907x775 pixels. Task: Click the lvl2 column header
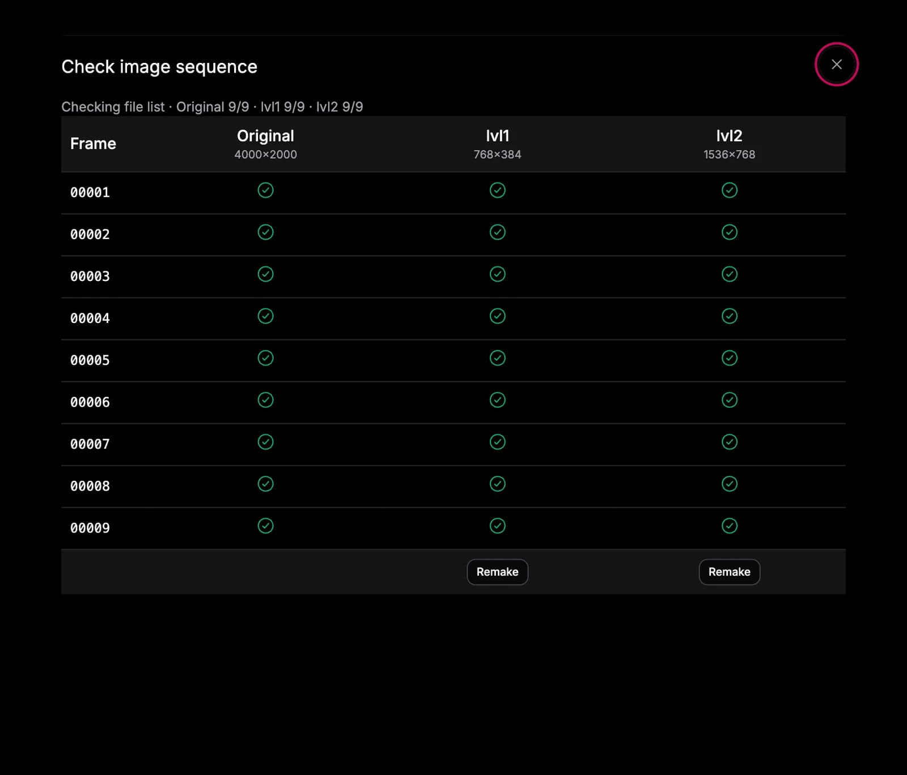tap(729, 136)
